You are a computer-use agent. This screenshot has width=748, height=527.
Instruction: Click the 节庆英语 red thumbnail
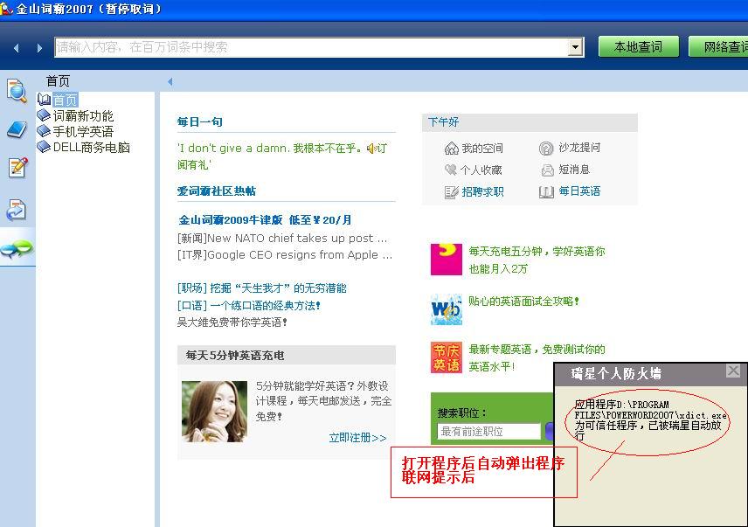446,357
